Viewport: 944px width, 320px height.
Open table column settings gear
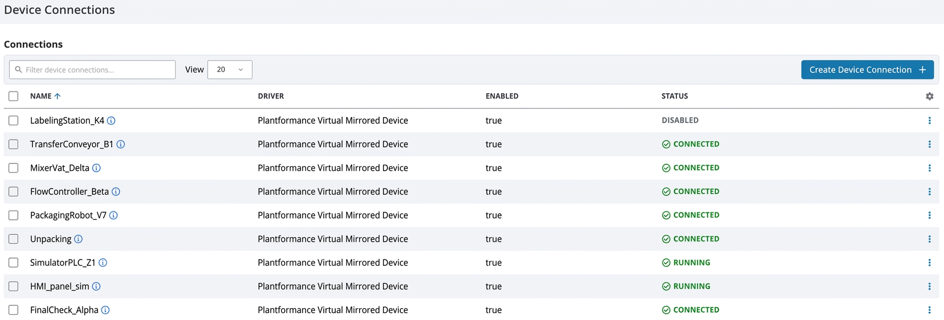coord(929,96)
